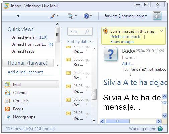
Task: Open the Help dropdown arrow
Action: point(91,16)
